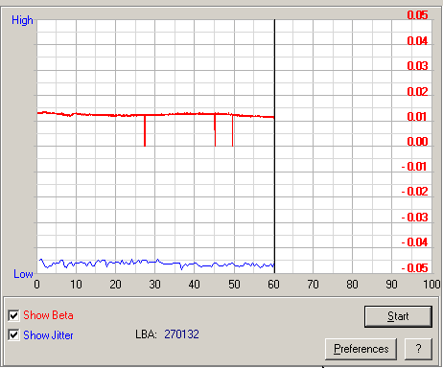443x368 pixels.
Task: Click the black vertical position marker line
Action: coord(274,147)
